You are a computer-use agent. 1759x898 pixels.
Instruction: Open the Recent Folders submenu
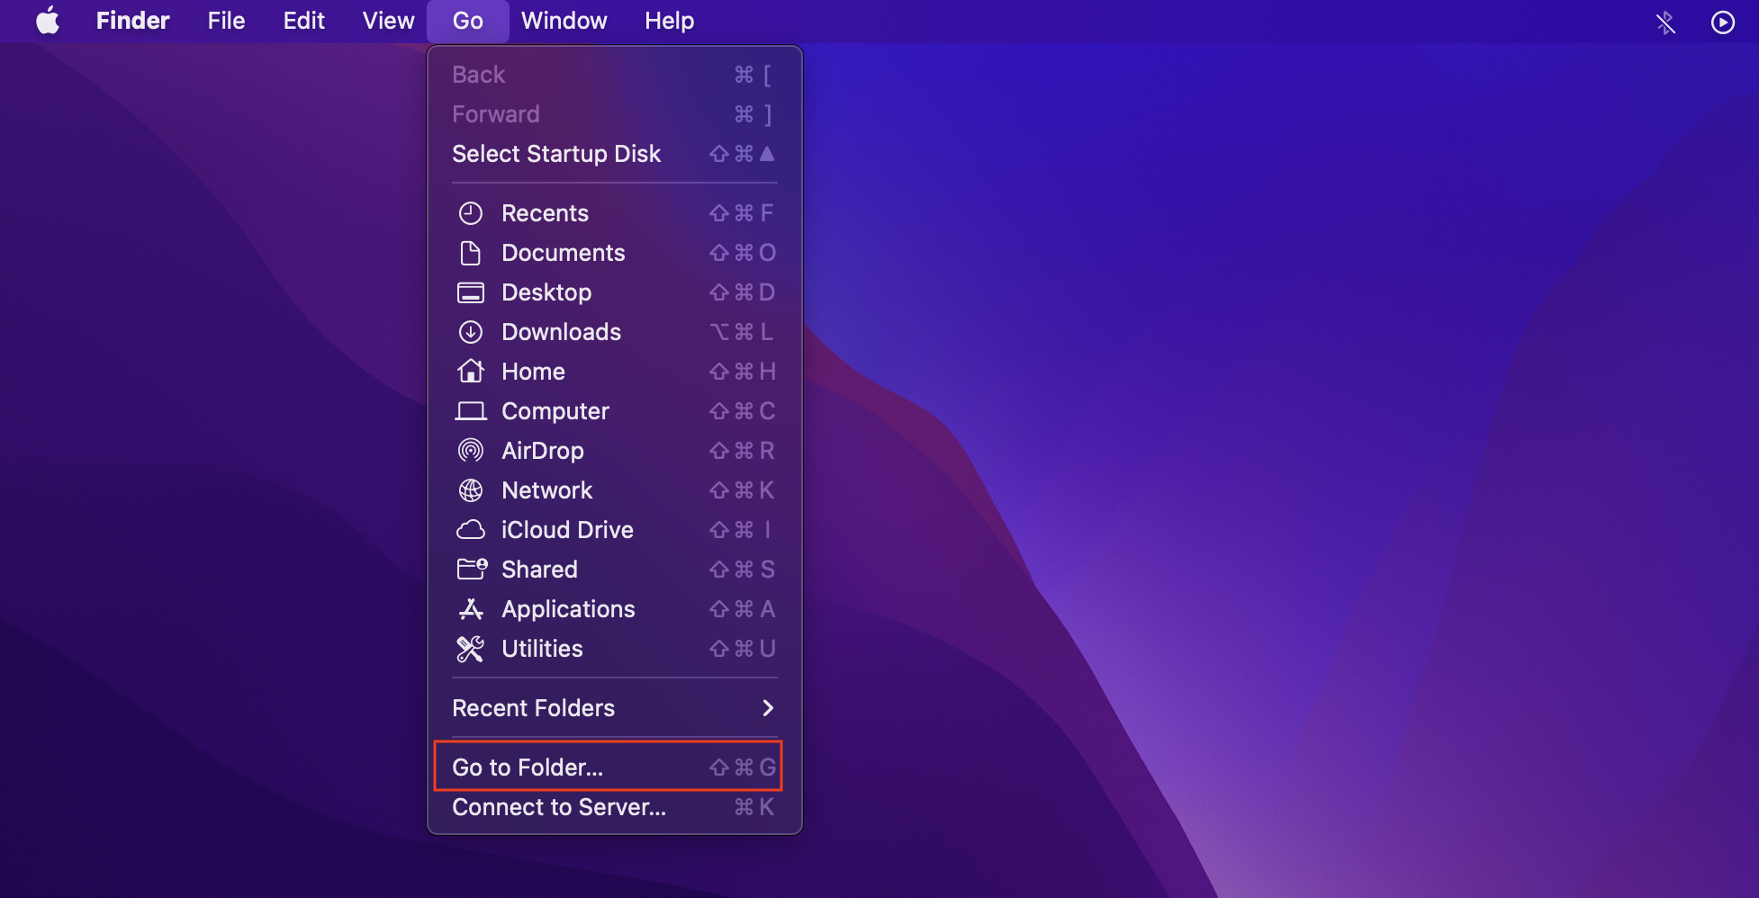615,708
